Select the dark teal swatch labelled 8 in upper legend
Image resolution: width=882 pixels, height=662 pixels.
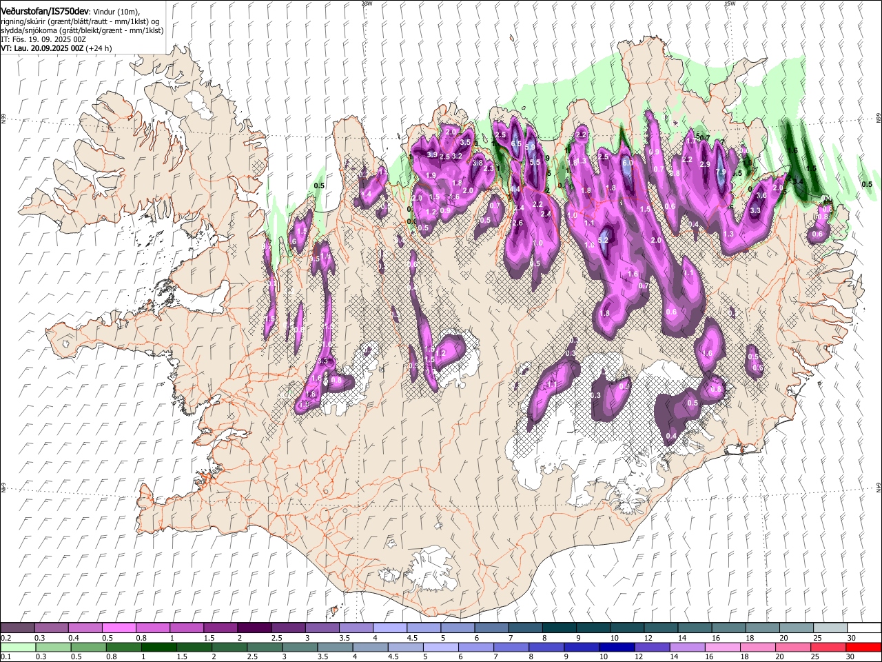(x=559, y=628)
